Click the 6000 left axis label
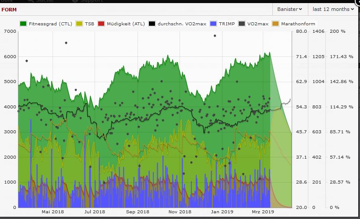 coord(10,57)
